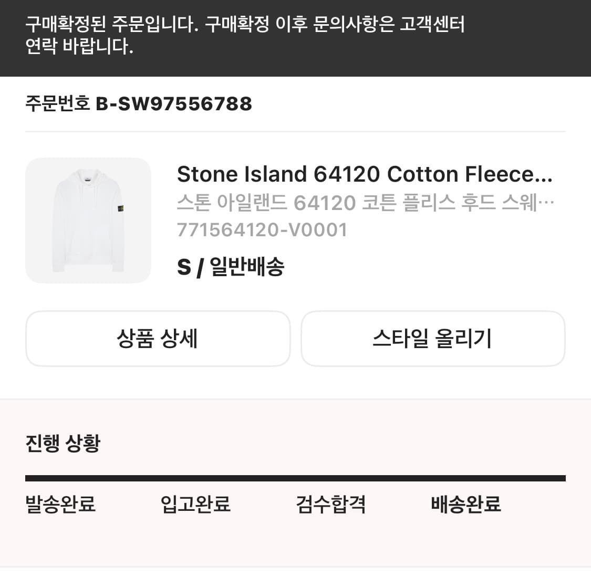Click 스타일 올리기 to upload style

pyautogui.click(x=433, y=339)
